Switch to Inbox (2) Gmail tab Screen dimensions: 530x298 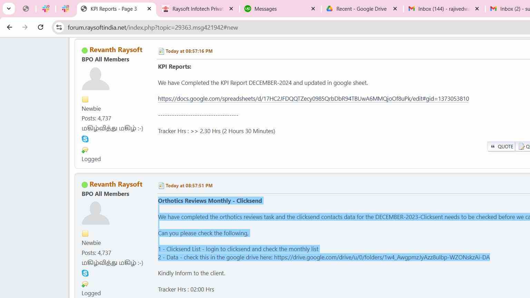tap(509, 9)
